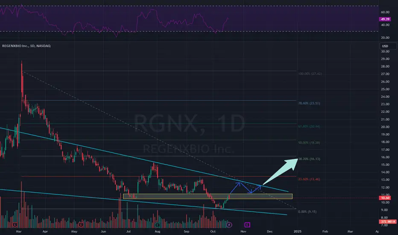Click the 2025 label on the time axis
The height and width of the screenshot is (235, 398).
pyautogui.click(x=298, y=232)
